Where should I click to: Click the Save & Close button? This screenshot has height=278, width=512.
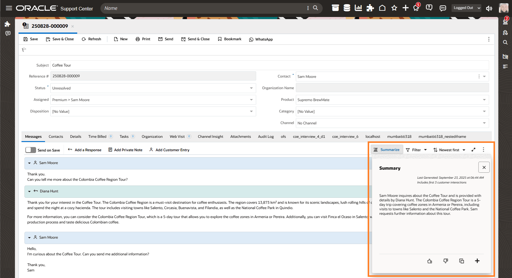coord(60,39)
